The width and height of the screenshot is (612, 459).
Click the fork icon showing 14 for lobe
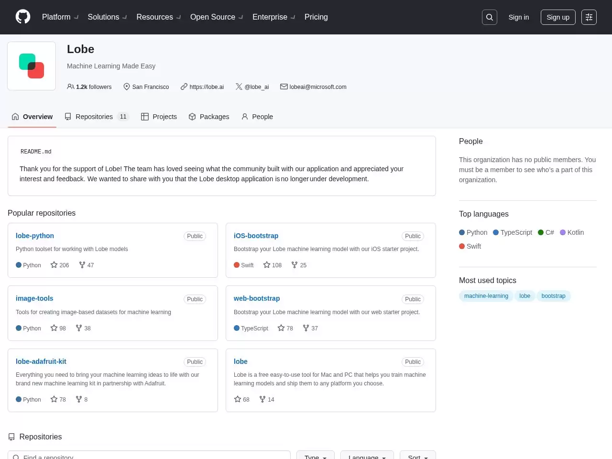[x=262, y=399]
